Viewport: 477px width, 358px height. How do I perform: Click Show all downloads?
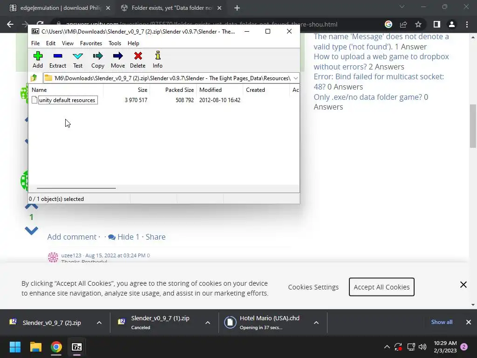(442, 322)
